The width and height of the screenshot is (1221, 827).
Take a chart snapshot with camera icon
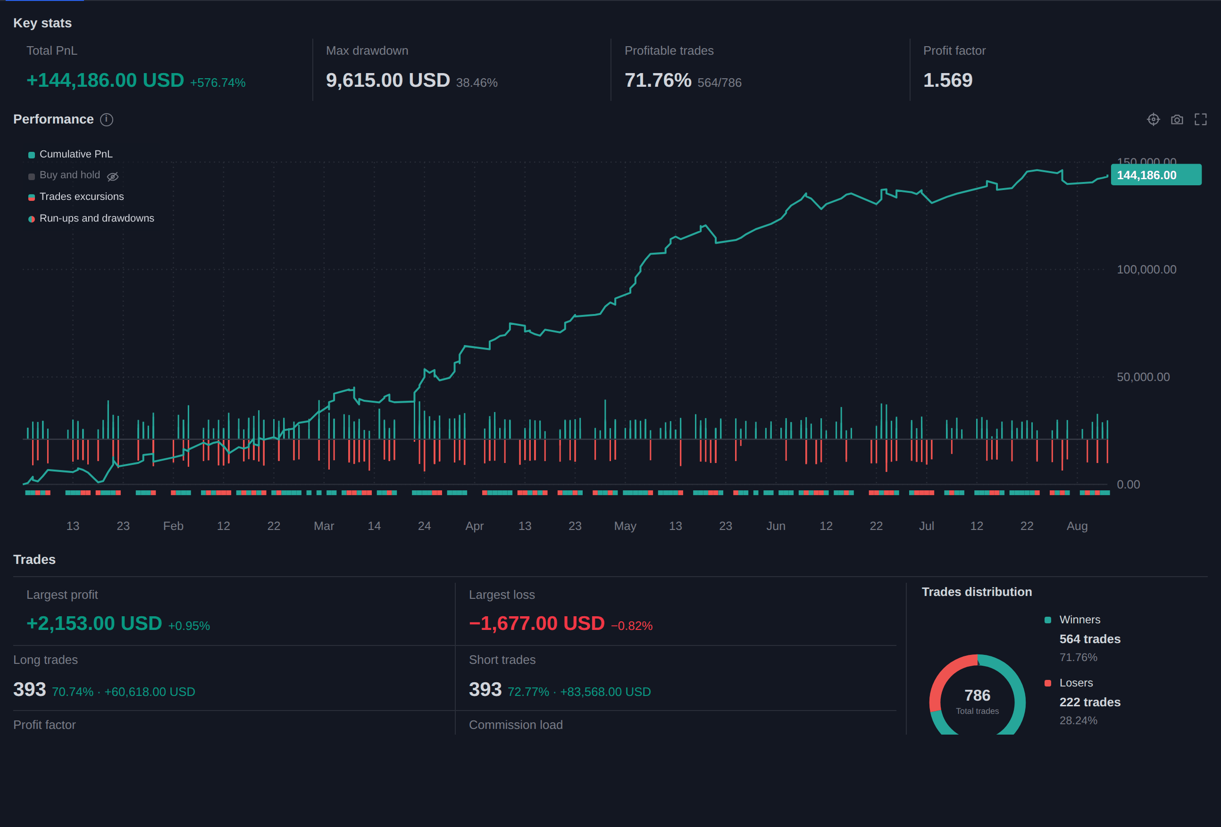click(1177, 120)
